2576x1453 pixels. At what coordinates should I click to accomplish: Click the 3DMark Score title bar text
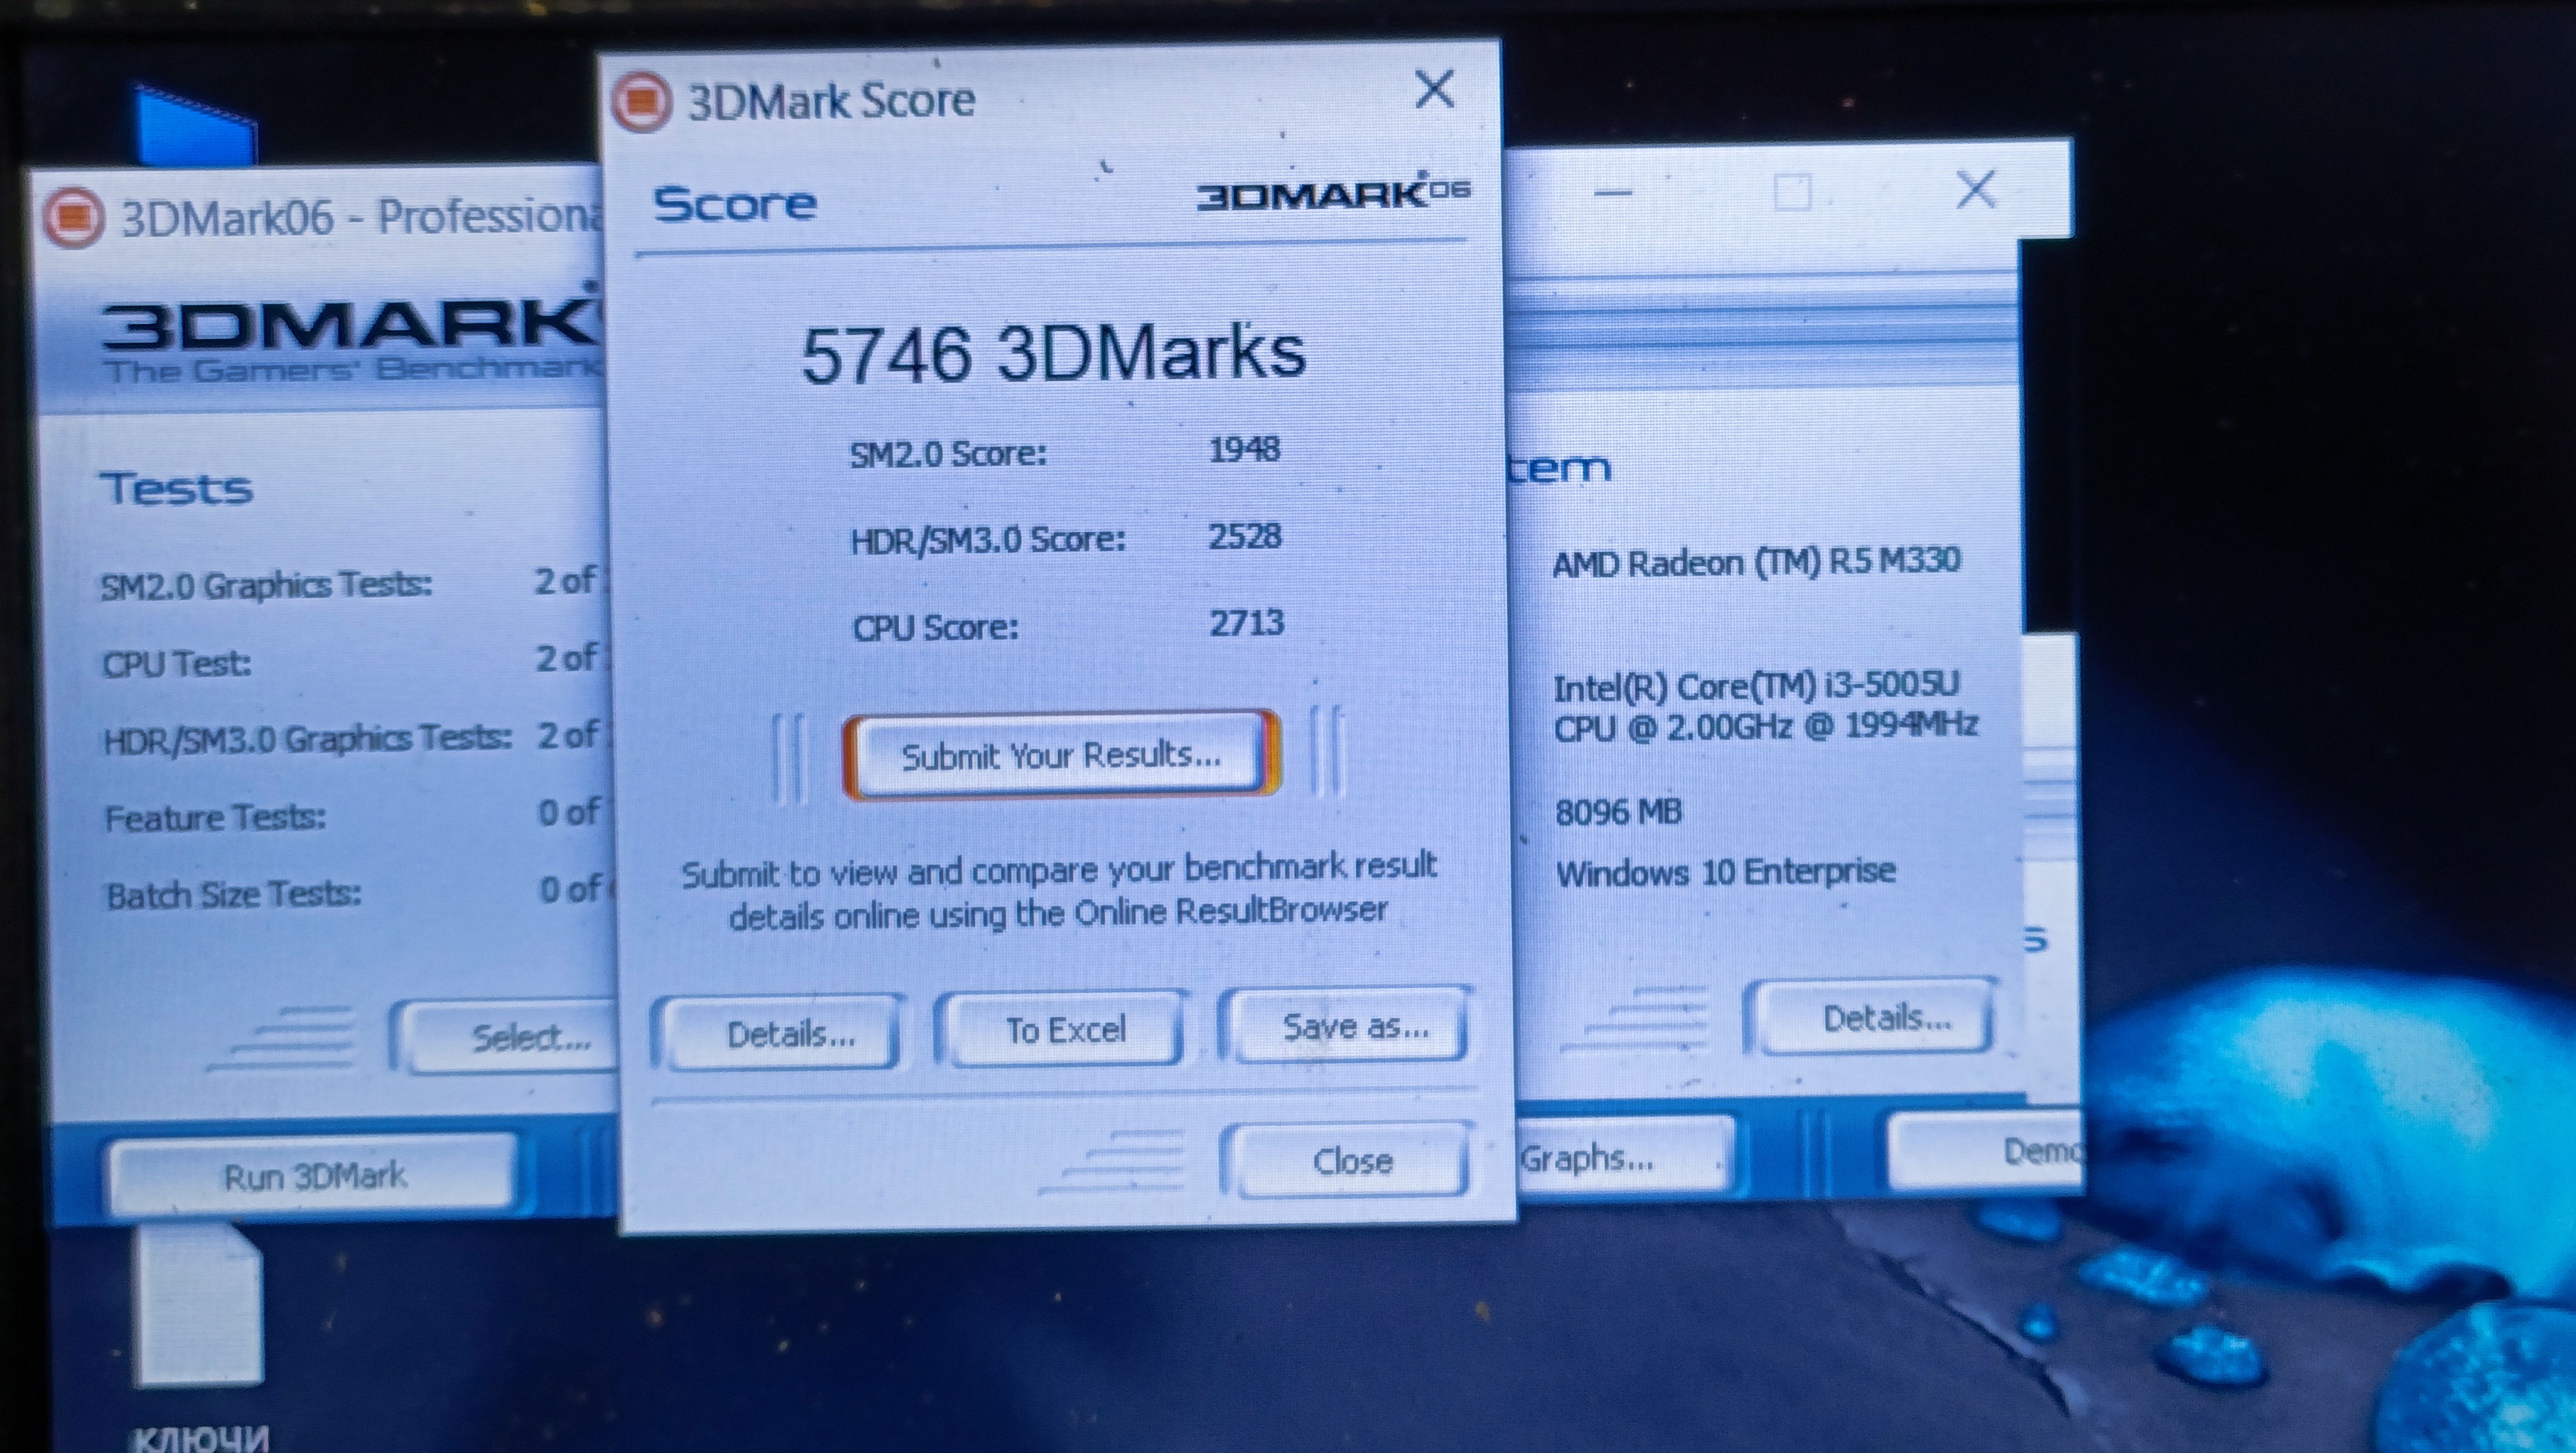[831, 101]
